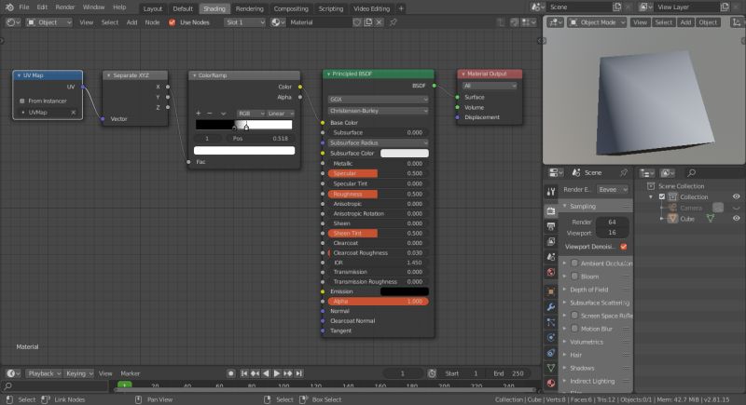Click the material sphere browse icon
Screen dimensions: 746x405
(278, 22)
